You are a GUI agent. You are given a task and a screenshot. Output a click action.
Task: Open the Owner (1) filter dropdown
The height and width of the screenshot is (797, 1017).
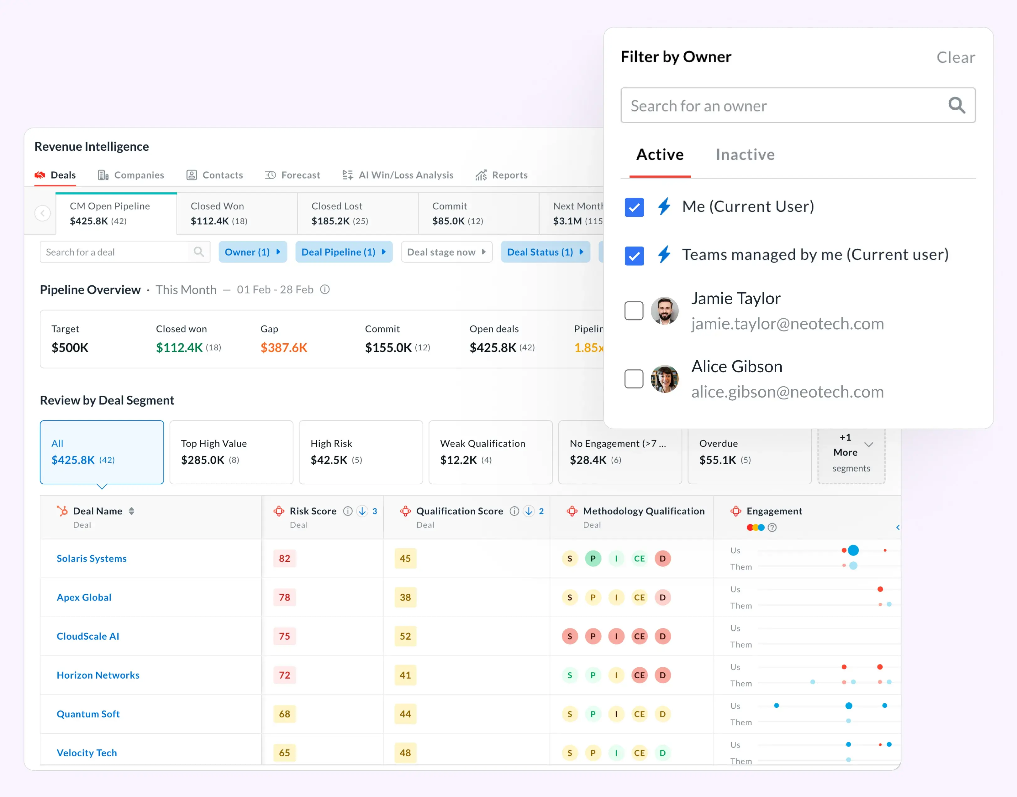click(253, 252)
